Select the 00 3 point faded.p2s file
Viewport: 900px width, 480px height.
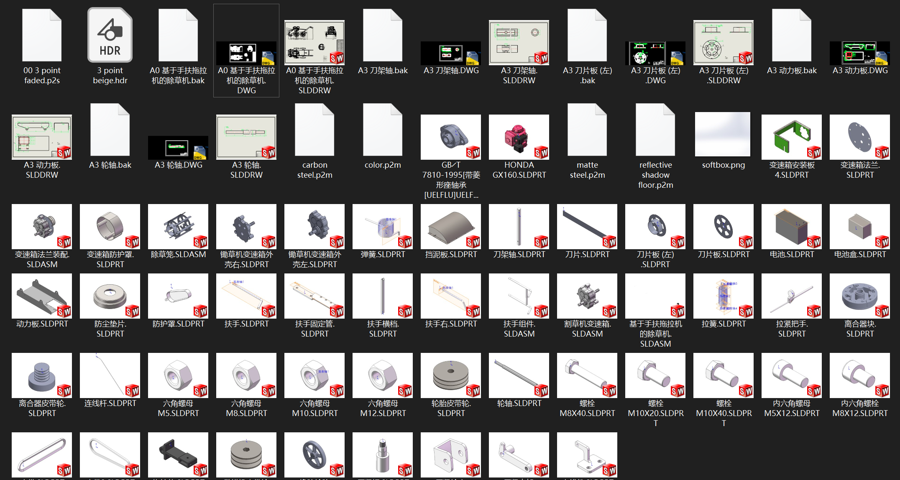click(42, 36)
